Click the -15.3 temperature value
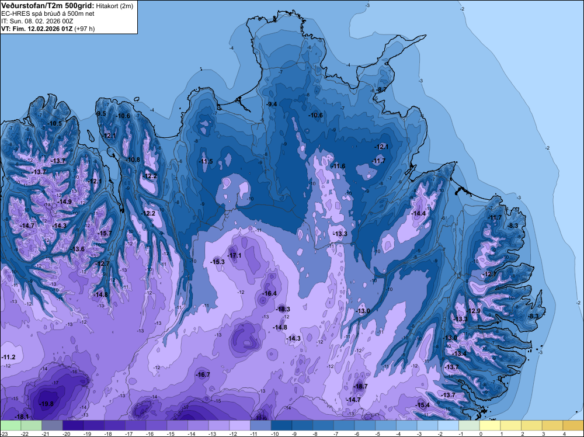Image resolution: width=584 pixels, height=437 pixels. point(217,262)
